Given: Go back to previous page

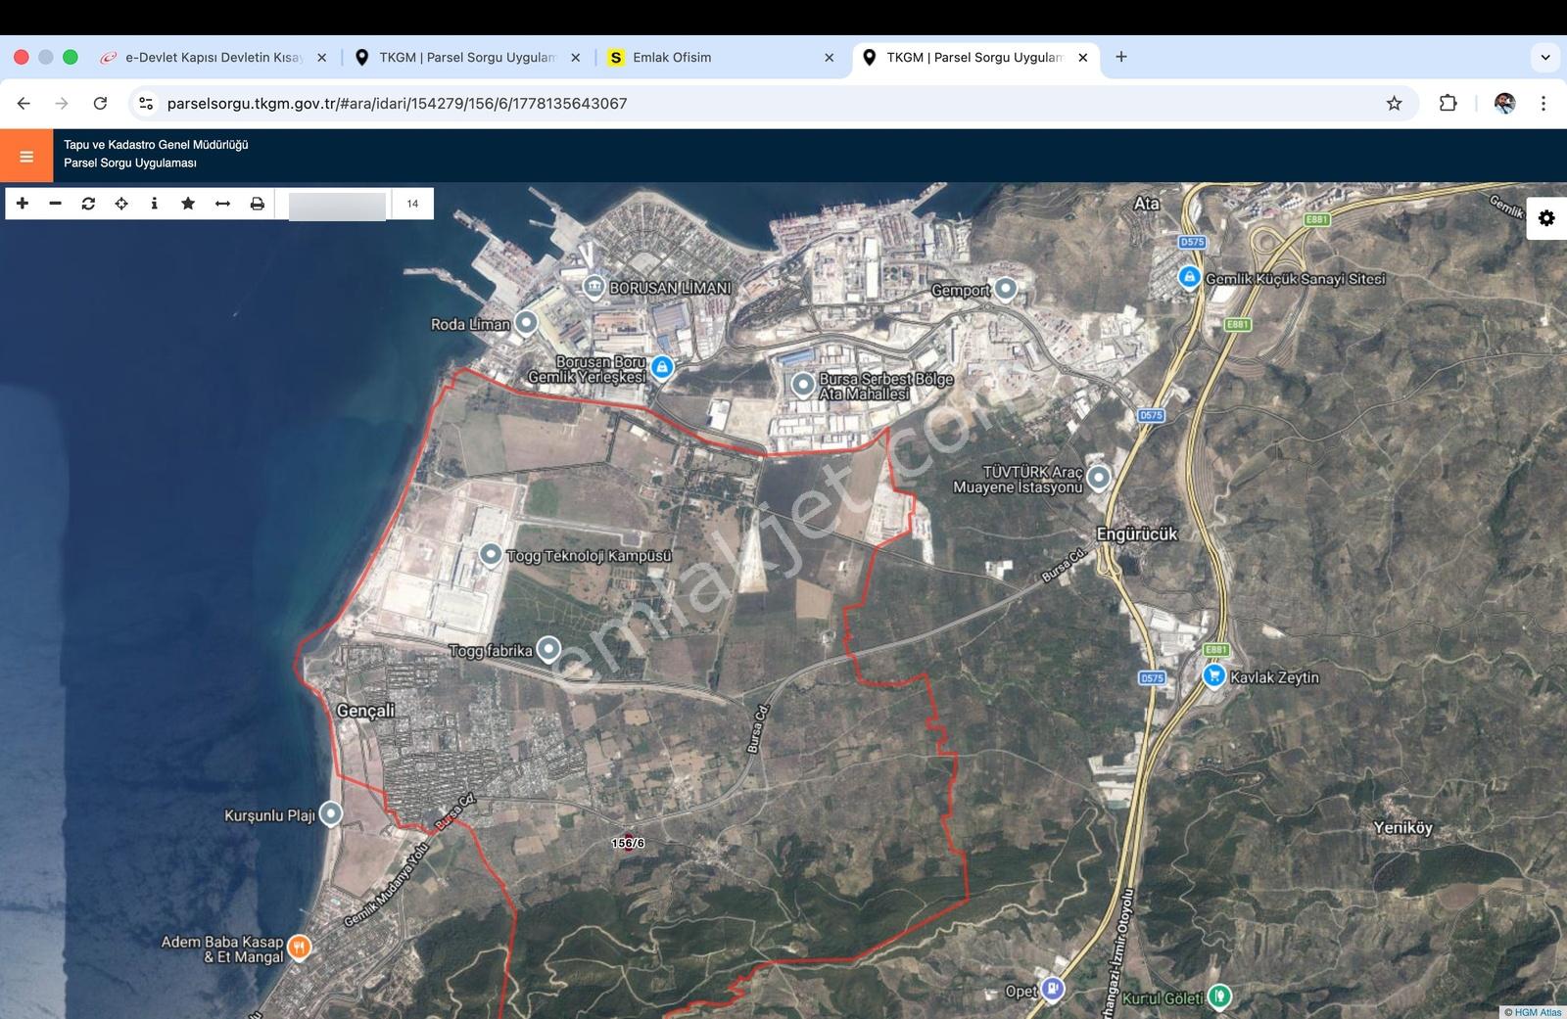Looking at the screenshot, I should tap(24, 103).
